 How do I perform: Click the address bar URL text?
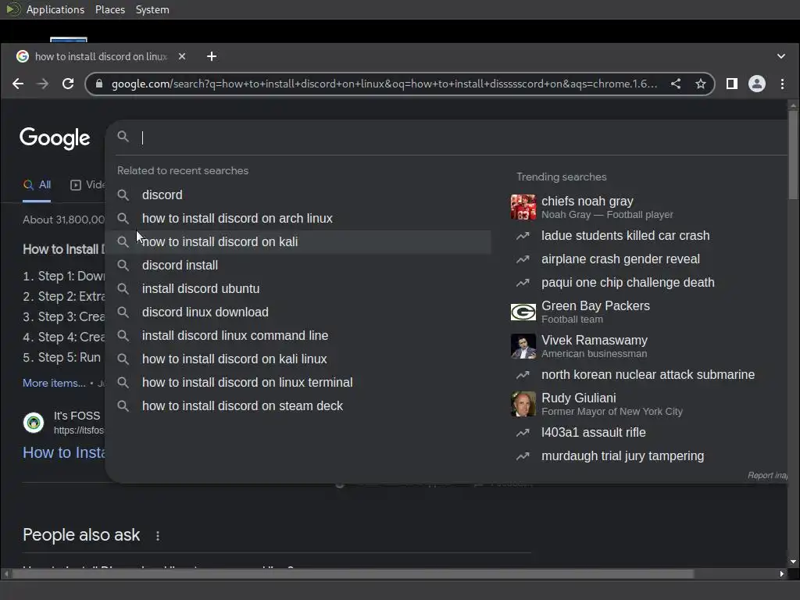tap(384, 84)
